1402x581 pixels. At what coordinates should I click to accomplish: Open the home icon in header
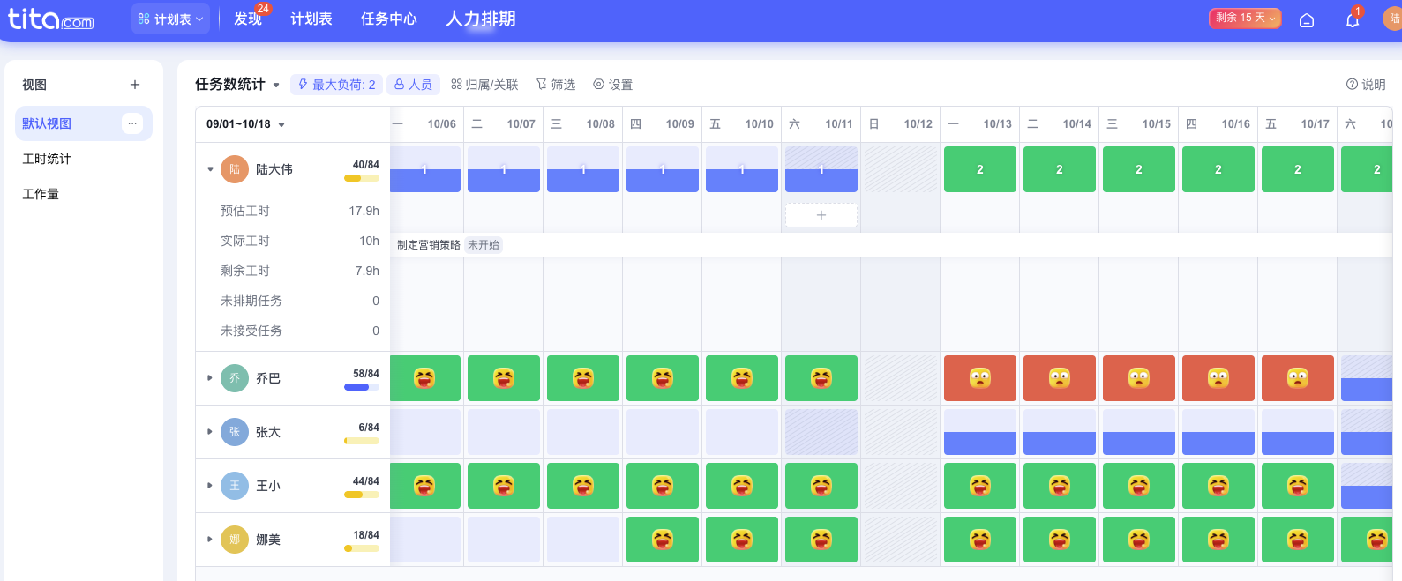coord(1307,19)
